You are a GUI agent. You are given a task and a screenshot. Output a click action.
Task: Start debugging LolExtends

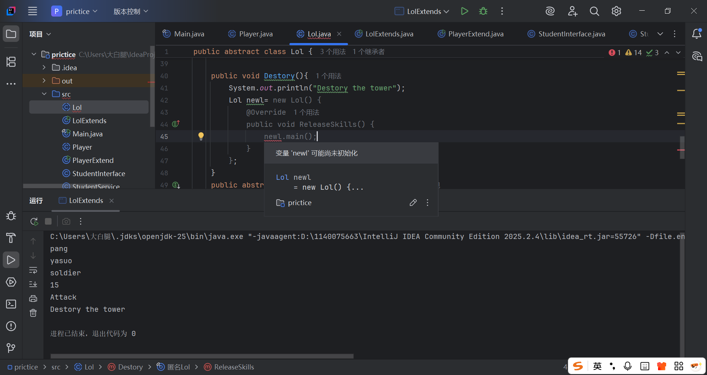(483, 11)
